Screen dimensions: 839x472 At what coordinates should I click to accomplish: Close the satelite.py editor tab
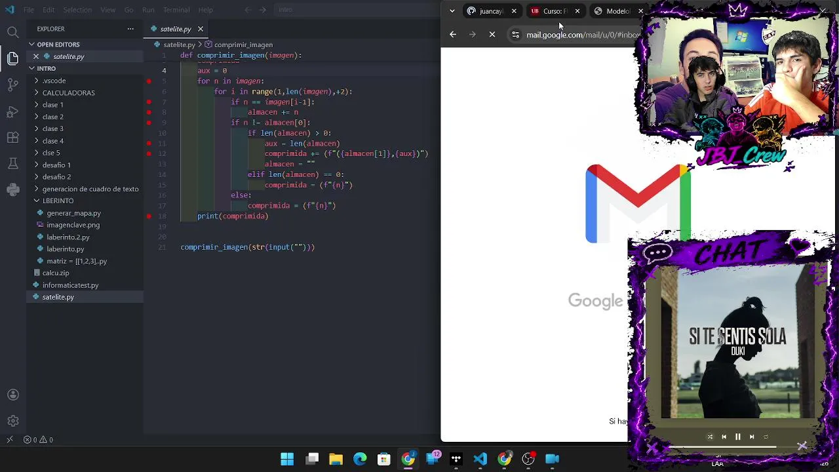201,29
